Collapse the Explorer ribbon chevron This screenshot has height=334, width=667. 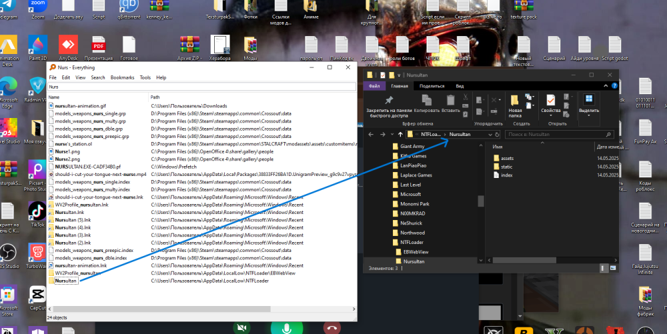coord(606,86)
